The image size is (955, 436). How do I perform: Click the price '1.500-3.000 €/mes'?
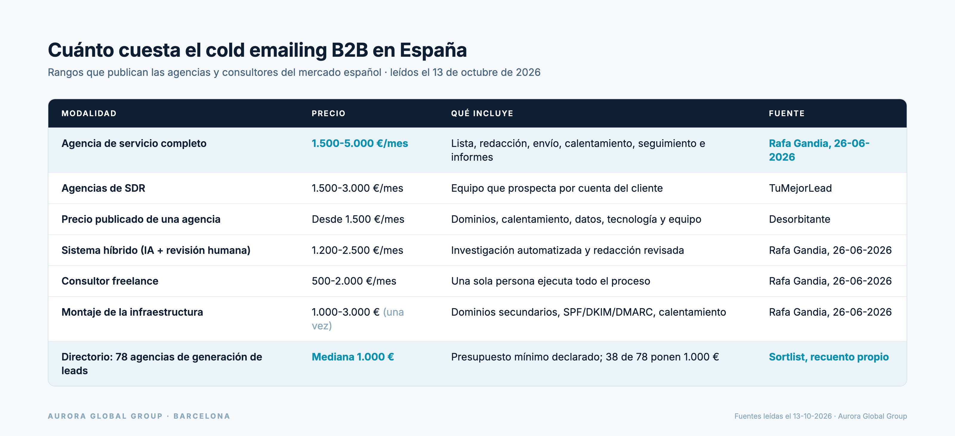(358, 188)
